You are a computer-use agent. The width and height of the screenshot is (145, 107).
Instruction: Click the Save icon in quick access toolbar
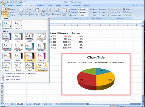8,2
